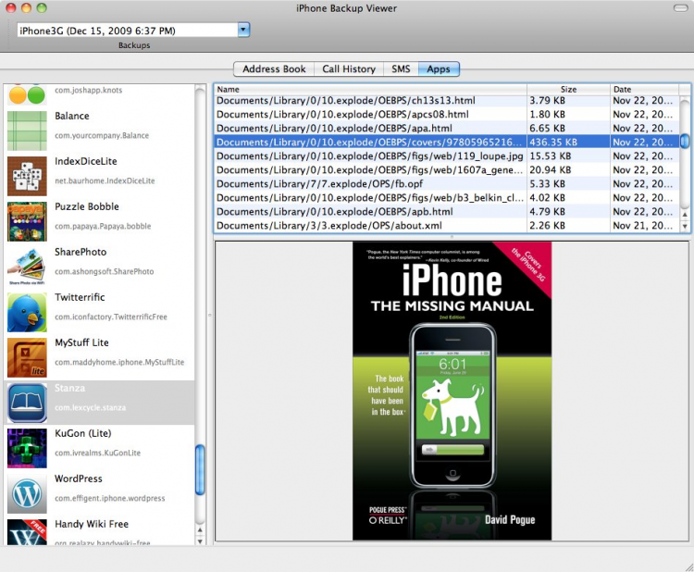This screenshot has height=572, width=694.
Task: Select the b3_belkin_cl file row
Action: click(447, 198)
